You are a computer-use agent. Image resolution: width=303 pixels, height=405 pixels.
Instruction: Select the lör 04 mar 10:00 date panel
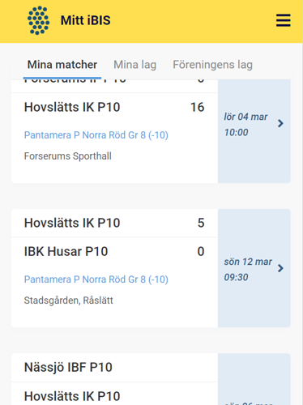point(254,131)
